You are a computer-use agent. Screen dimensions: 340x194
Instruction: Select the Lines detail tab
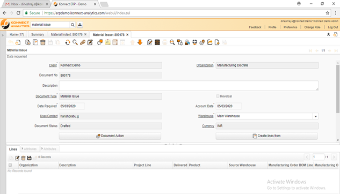13,149
